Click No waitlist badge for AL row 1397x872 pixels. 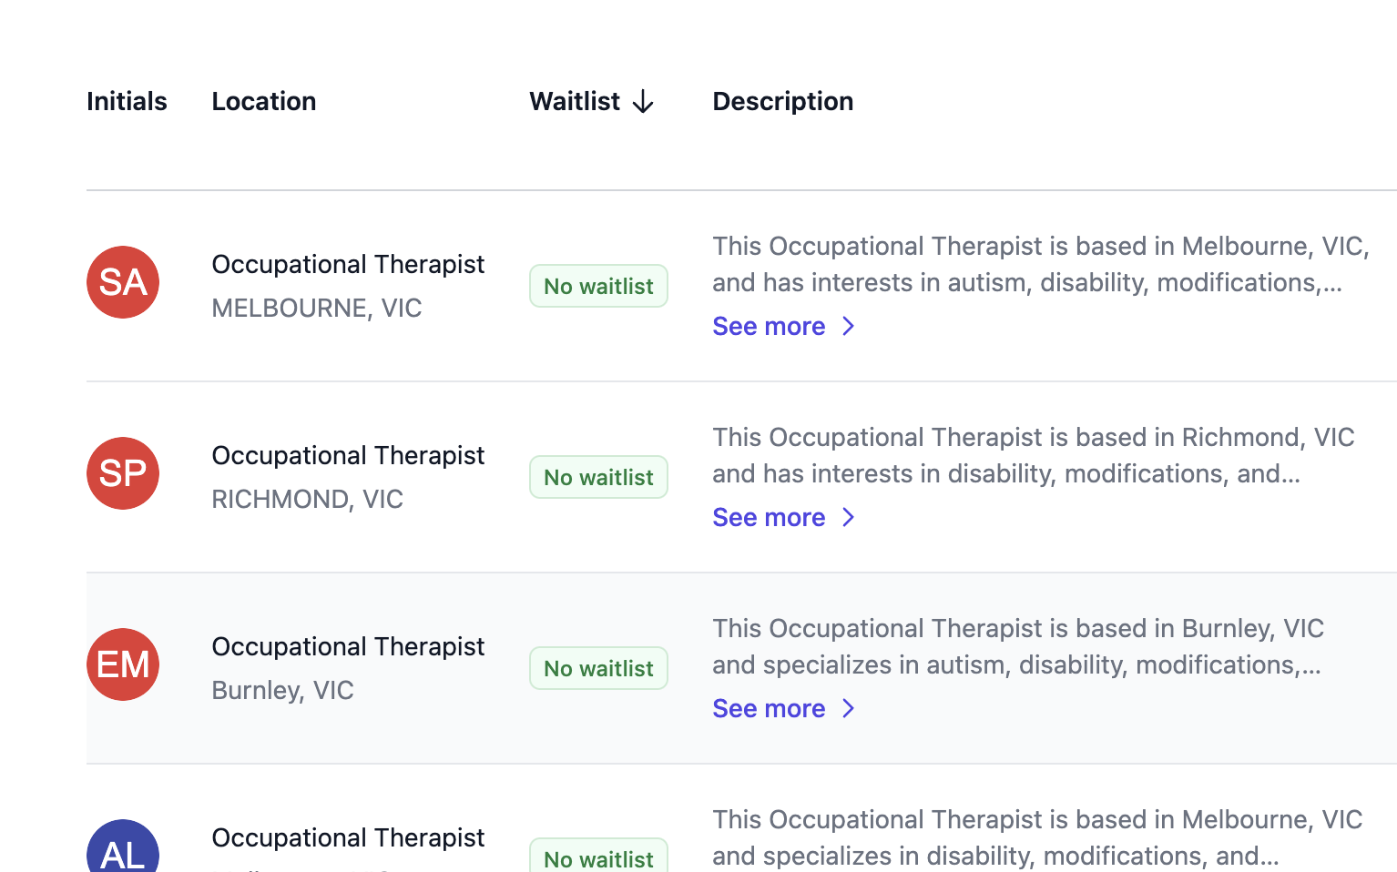pyautogui.click(x=598, y=856)
